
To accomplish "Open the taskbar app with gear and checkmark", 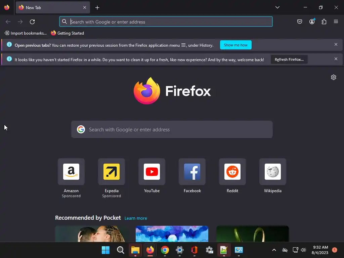I will pos(209,250).
